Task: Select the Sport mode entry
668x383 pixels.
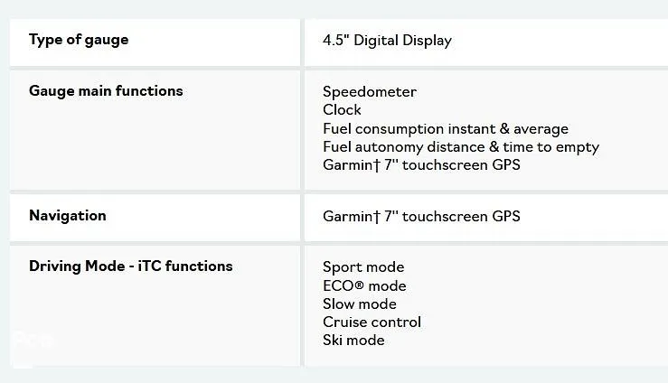Action: 363,267
